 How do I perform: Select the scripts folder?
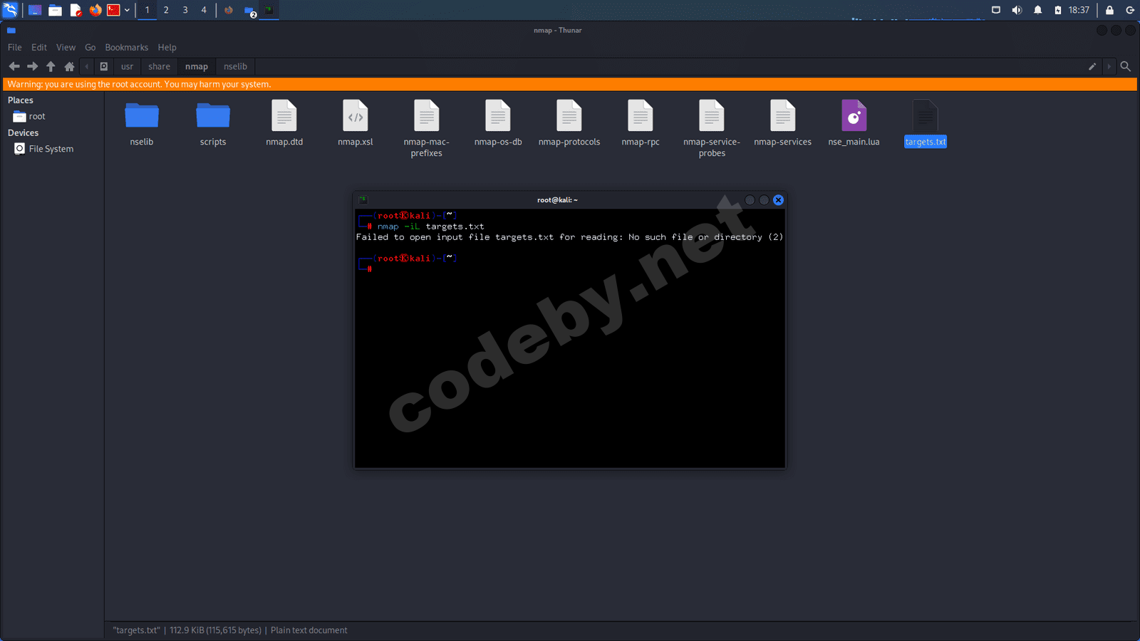point(213,124)
